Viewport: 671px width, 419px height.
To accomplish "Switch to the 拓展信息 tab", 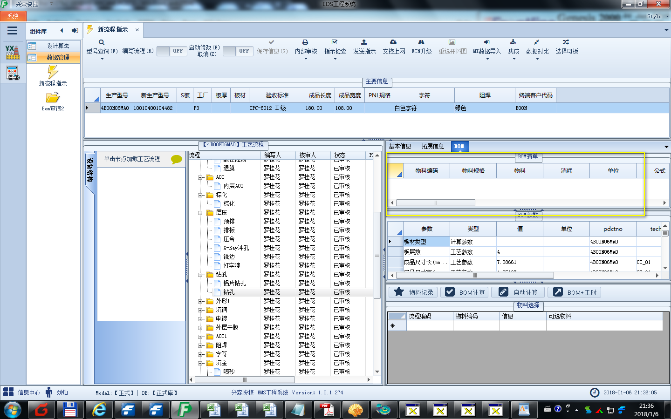I will pyautogui.click(x=432, y=146).
